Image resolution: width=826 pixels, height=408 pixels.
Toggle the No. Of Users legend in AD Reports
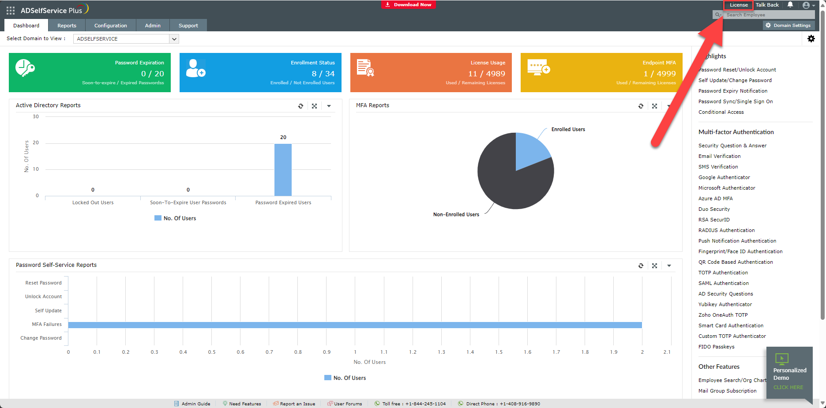point(175,218)
